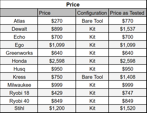Viewport: 147px width, 113px height.
Task: Select the Ego row label
Action: click(19, 45)
